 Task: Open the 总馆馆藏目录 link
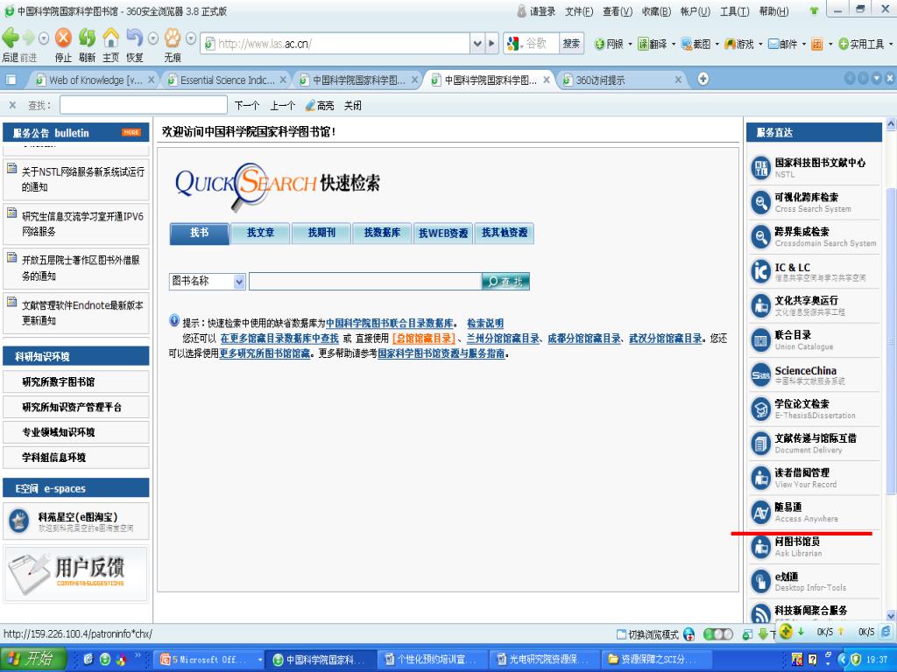[424, 339]
